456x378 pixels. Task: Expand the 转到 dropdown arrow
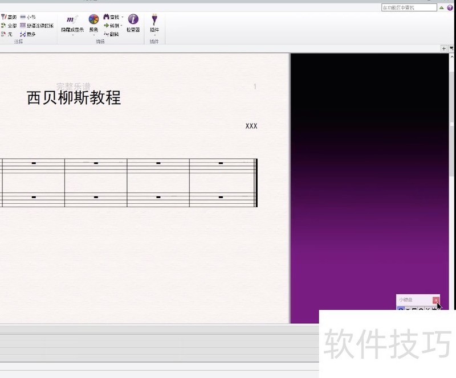[x=121, y=26]
